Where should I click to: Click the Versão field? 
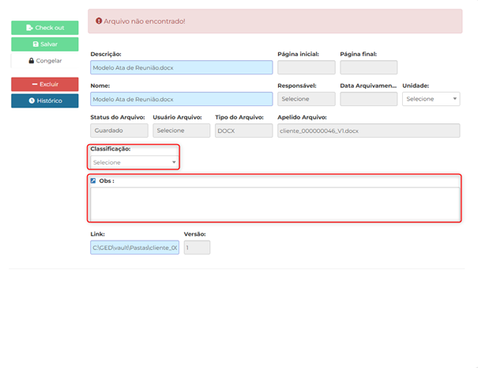197,248
